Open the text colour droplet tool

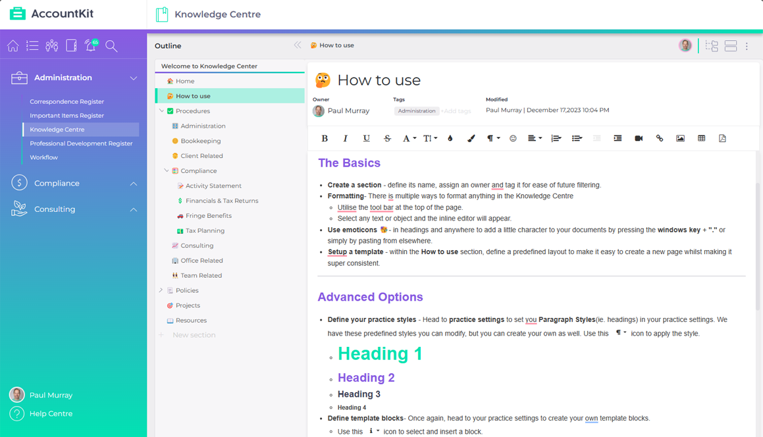[450, 138]
